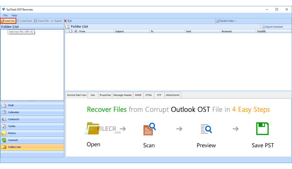
Task: Switch to the Properties tab
Action: tap(105, 95)
